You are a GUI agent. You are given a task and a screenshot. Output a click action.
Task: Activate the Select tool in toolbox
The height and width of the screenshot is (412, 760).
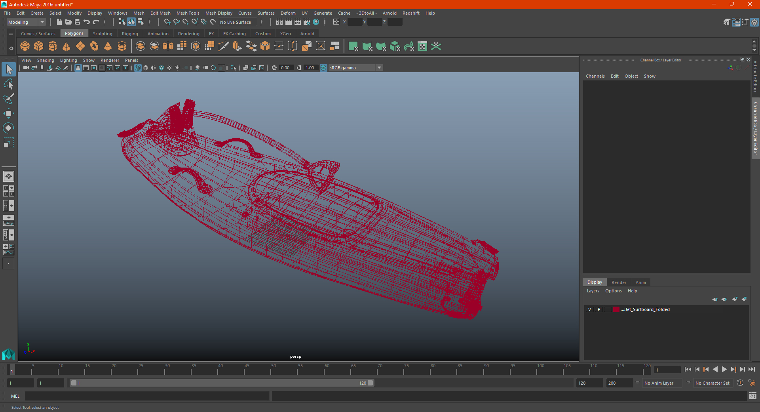pyautogui.click(x=9, y=70)
